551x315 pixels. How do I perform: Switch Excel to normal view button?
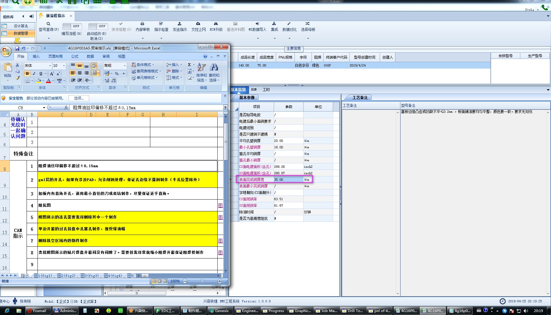154,281
